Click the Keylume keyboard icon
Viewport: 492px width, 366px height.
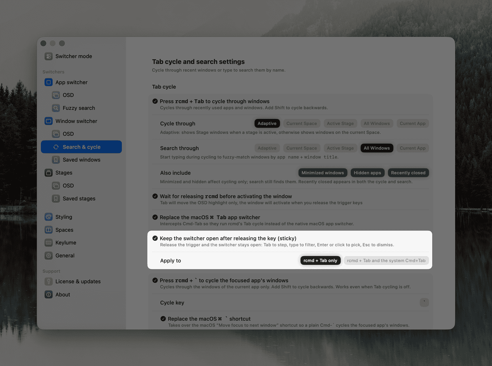tap(49, 243)
